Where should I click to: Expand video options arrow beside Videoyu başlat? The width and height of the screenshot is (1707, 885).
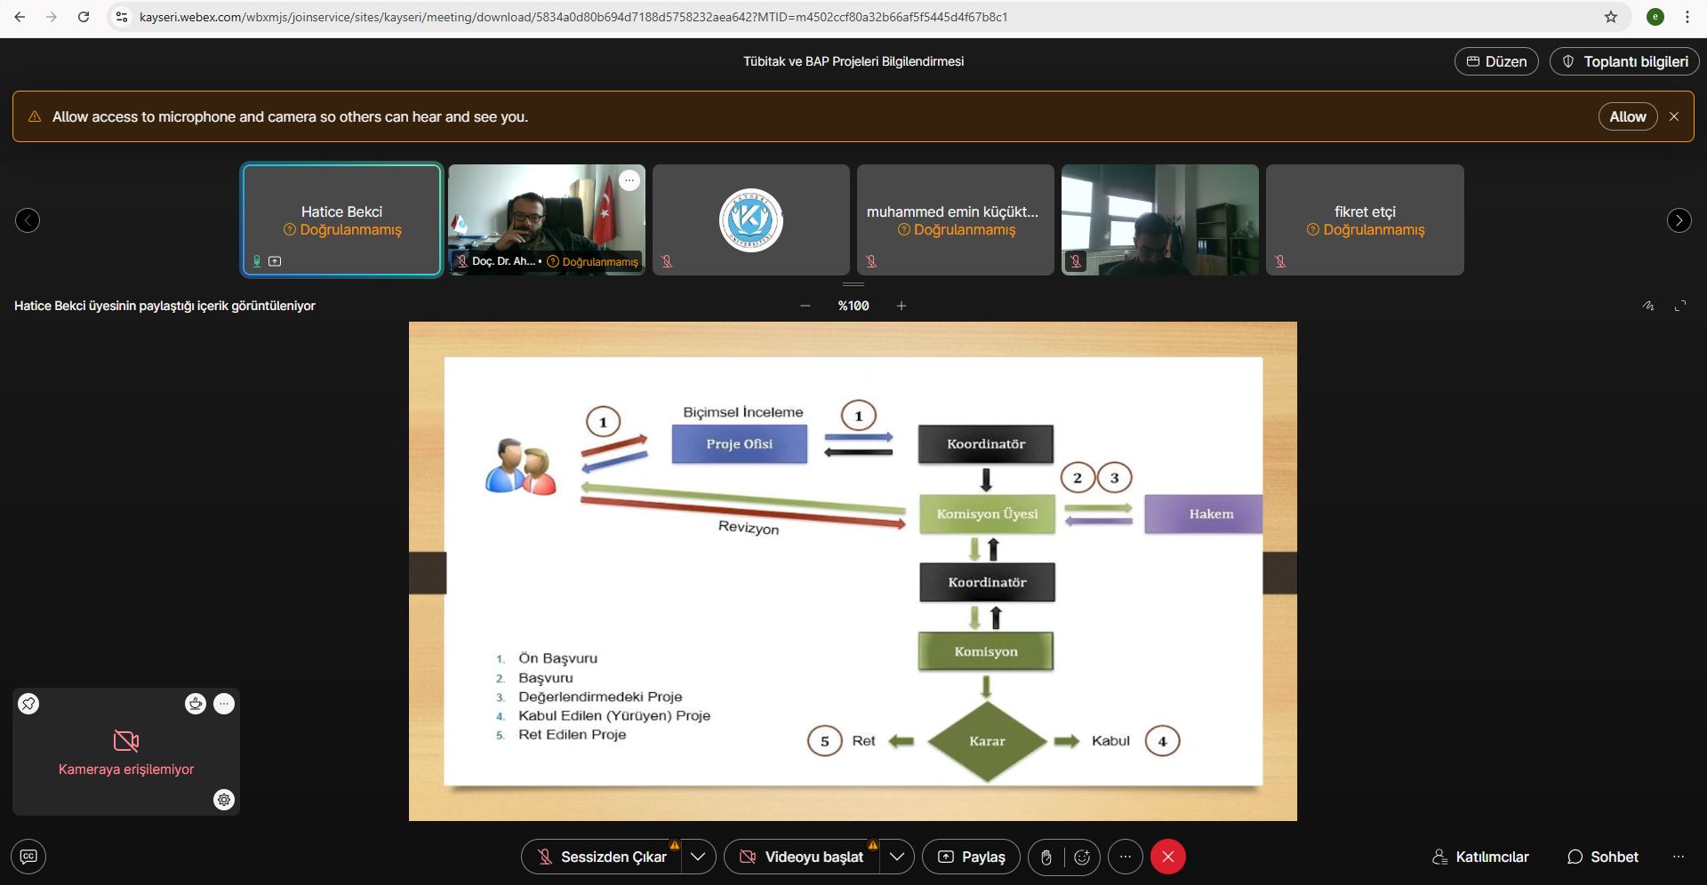897,857
